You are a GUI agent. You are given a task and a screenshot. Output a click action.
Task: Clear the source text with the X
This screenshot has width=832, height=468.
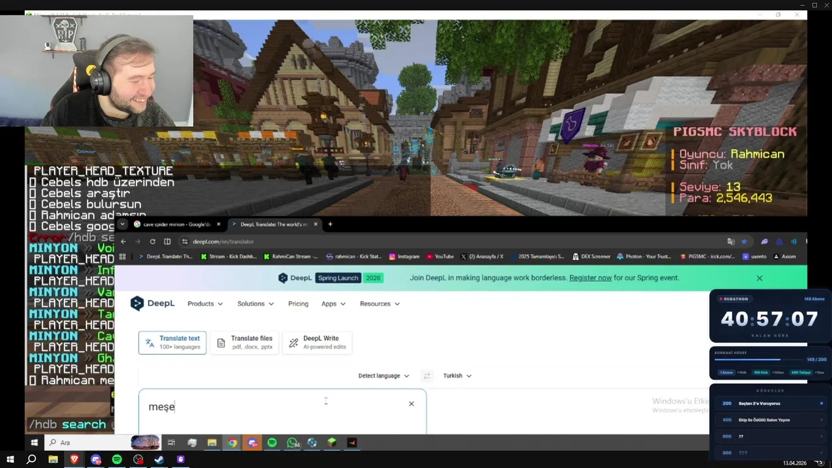(411, 404)
